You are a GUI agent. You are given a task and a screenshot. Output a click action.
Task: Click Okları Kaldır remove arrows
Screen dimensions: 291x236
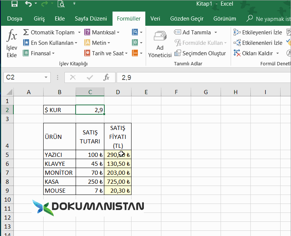click(253, 53)
